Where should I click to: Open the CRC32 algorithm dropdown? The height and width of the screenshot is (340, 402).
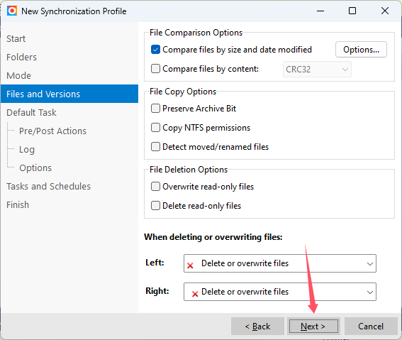tap(317, 70)
